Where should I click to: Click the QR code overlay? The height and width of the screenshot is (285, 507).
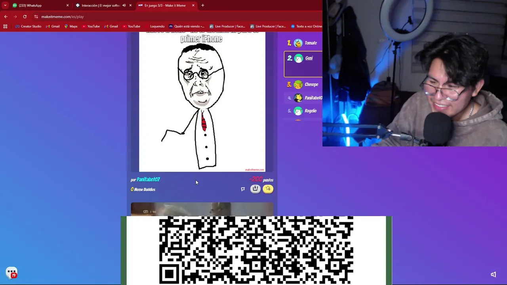pos(256,250)
